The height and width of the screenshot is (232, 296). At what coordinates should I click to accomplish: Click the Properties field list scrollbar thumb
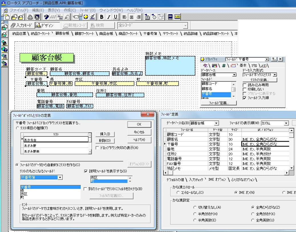(x=234, y=89)
